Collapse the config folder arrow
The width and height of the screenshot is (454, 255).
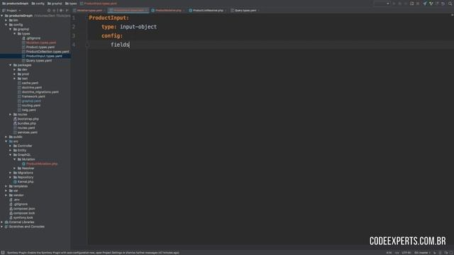[x=6, y=25]
